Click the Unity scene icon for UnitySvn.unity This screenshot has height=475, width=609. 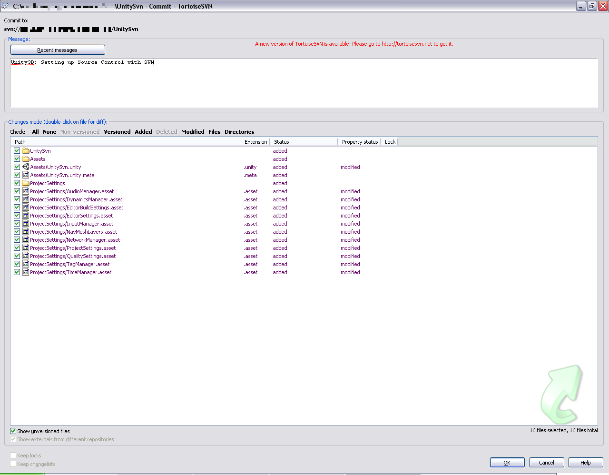click(x=26, y=167)
